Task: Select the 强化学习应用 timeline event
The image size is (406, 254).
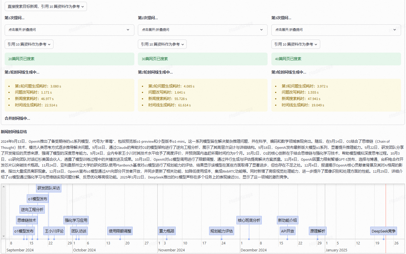Action: pyautogui.click(x=76, y=220)
